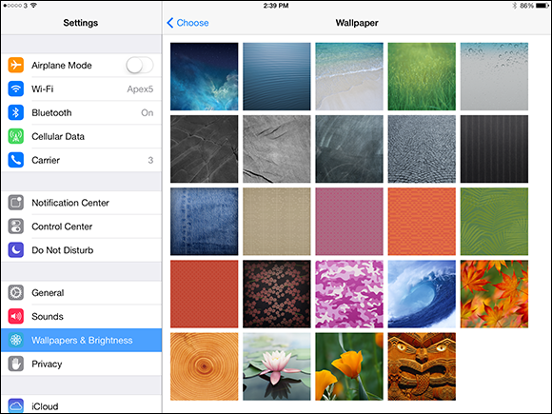552x414 pixels.
Task: Open the General gear icon
Action: [16, 292]
